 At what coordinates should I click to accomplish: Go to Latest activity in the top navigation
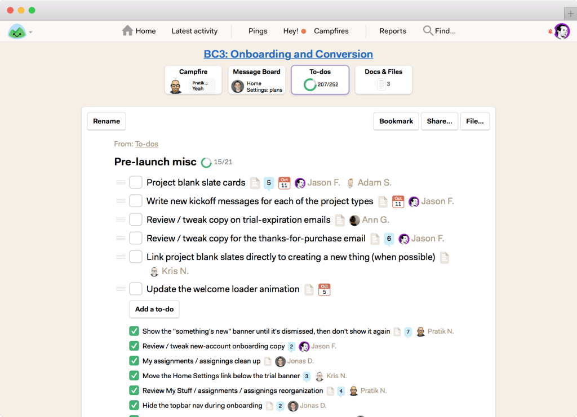[194, 31]
